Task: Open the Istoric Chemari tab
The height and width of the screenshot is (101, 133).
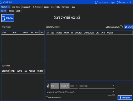Action: 16,7
